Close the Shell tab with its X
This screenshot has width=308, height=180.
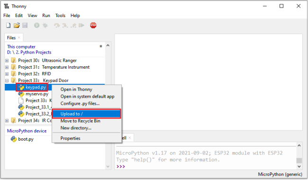pyautogui.click(x=130, y=138)
